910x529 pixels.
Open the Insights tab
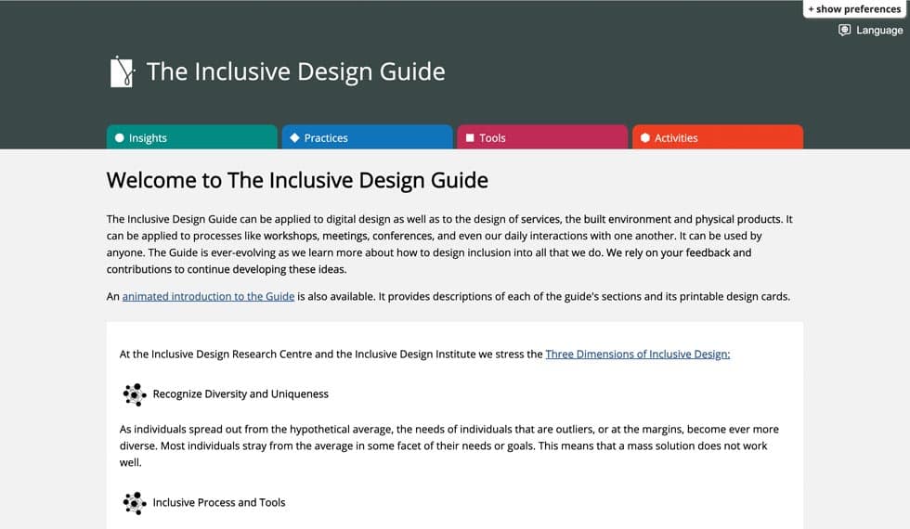192,137
